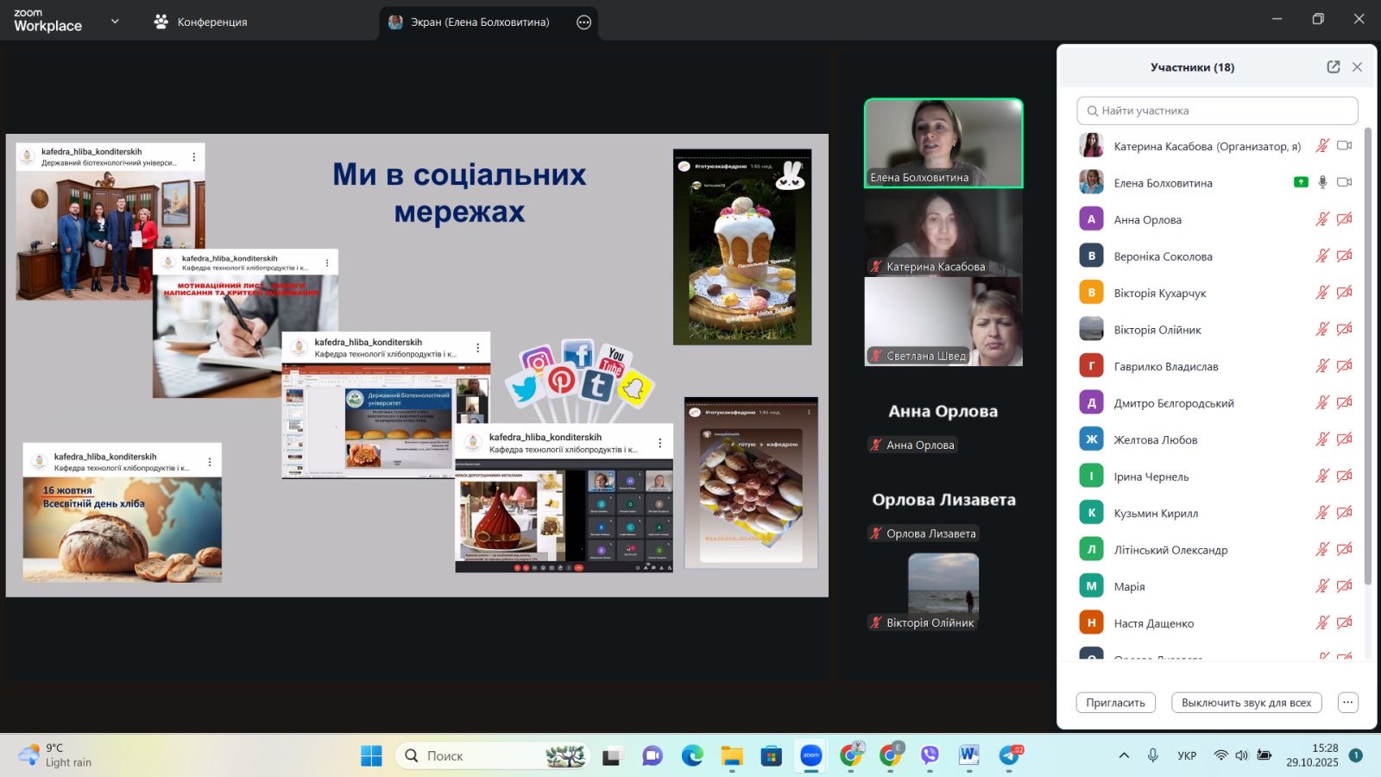Select the Экран (Елена Болховитина) tab
This screenshot has height=777, width=1381.
click(479, 22)
